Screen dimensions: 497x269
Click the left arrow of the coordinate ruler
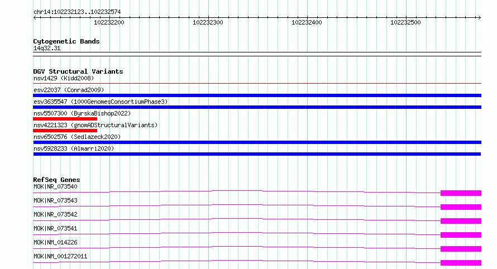click(35, 17)
